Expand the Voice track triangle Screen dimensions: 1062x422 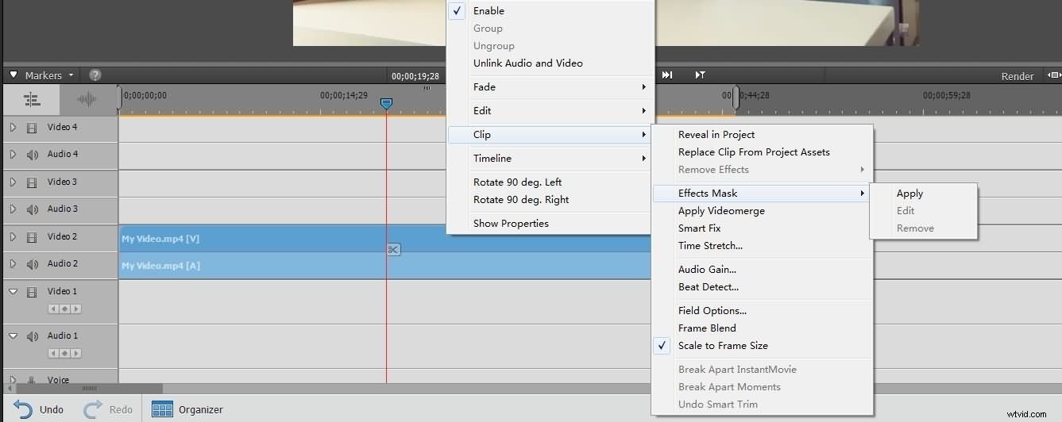coord(13,380)
